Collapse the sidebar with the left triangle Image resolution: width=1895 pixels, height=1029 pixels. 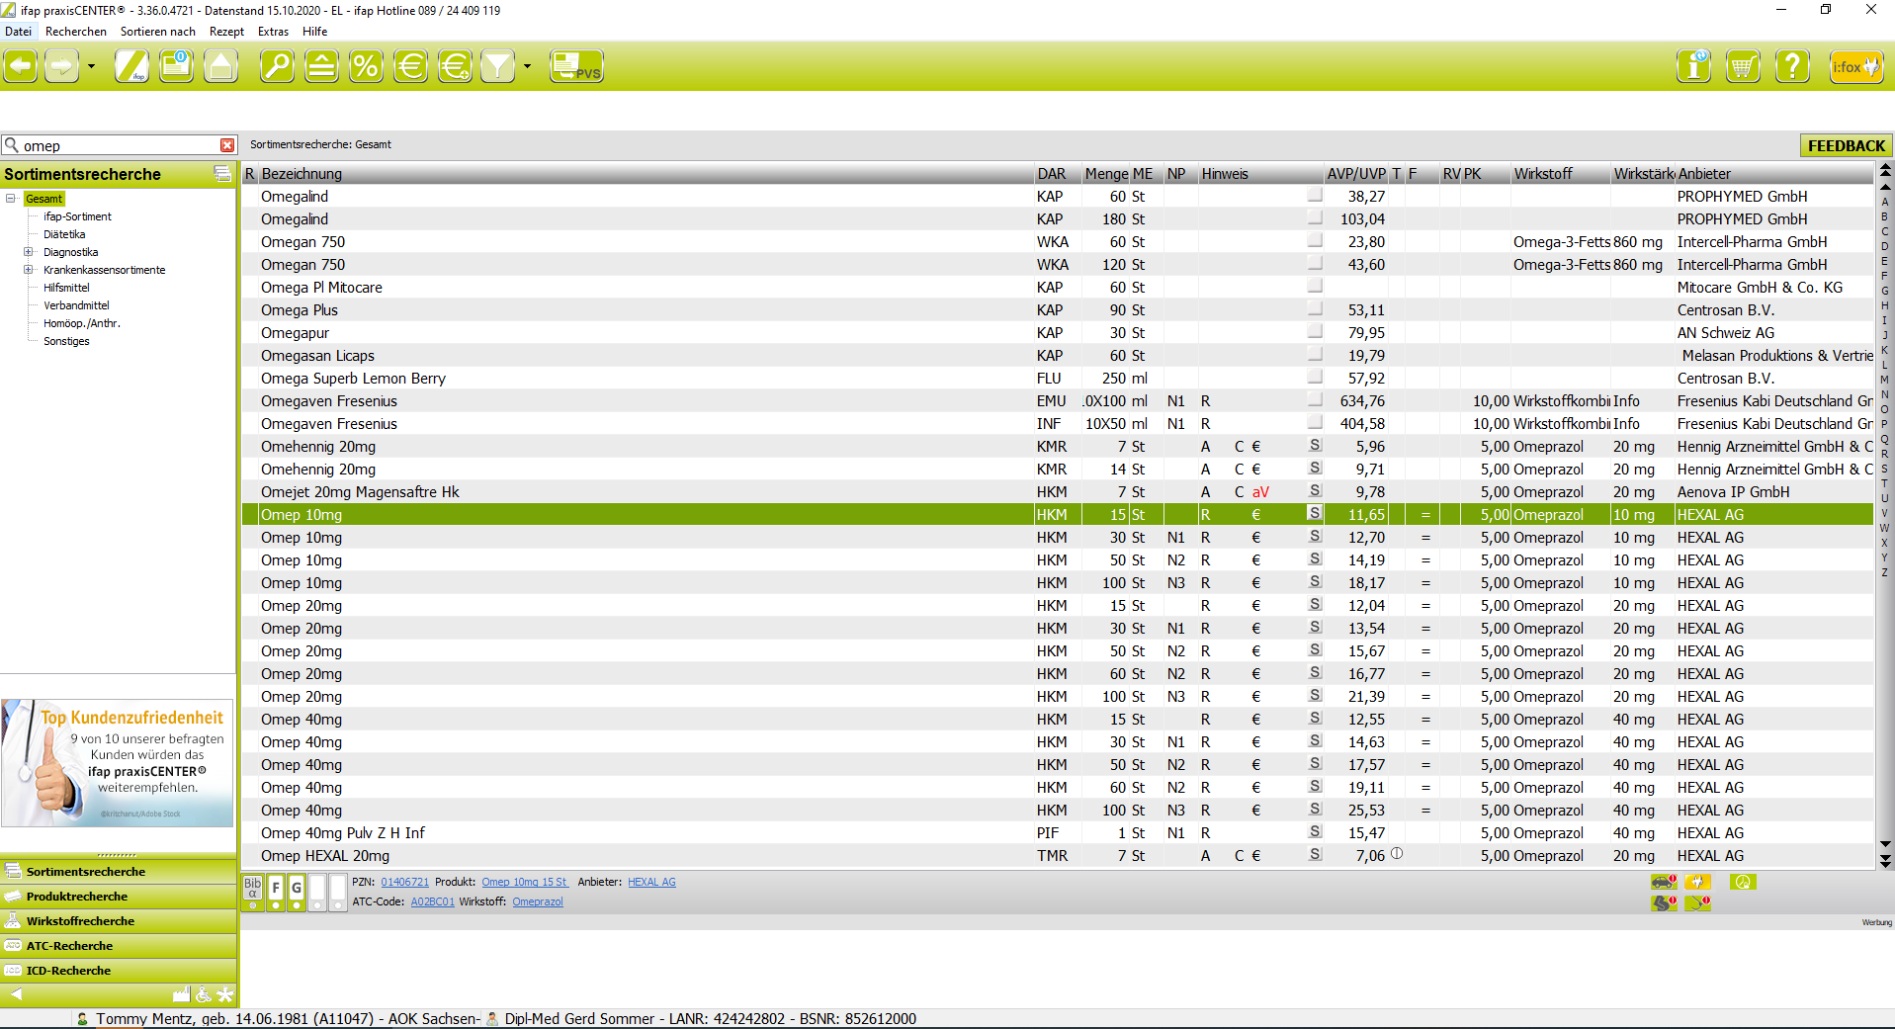click(16, 994)
